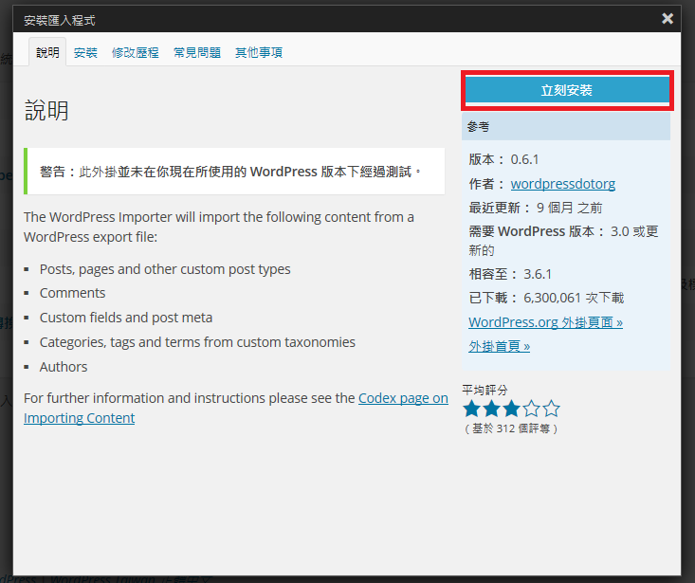Open the wordpressdotorg author link
This screenshot has height=583, width=695.
[563, 183]
